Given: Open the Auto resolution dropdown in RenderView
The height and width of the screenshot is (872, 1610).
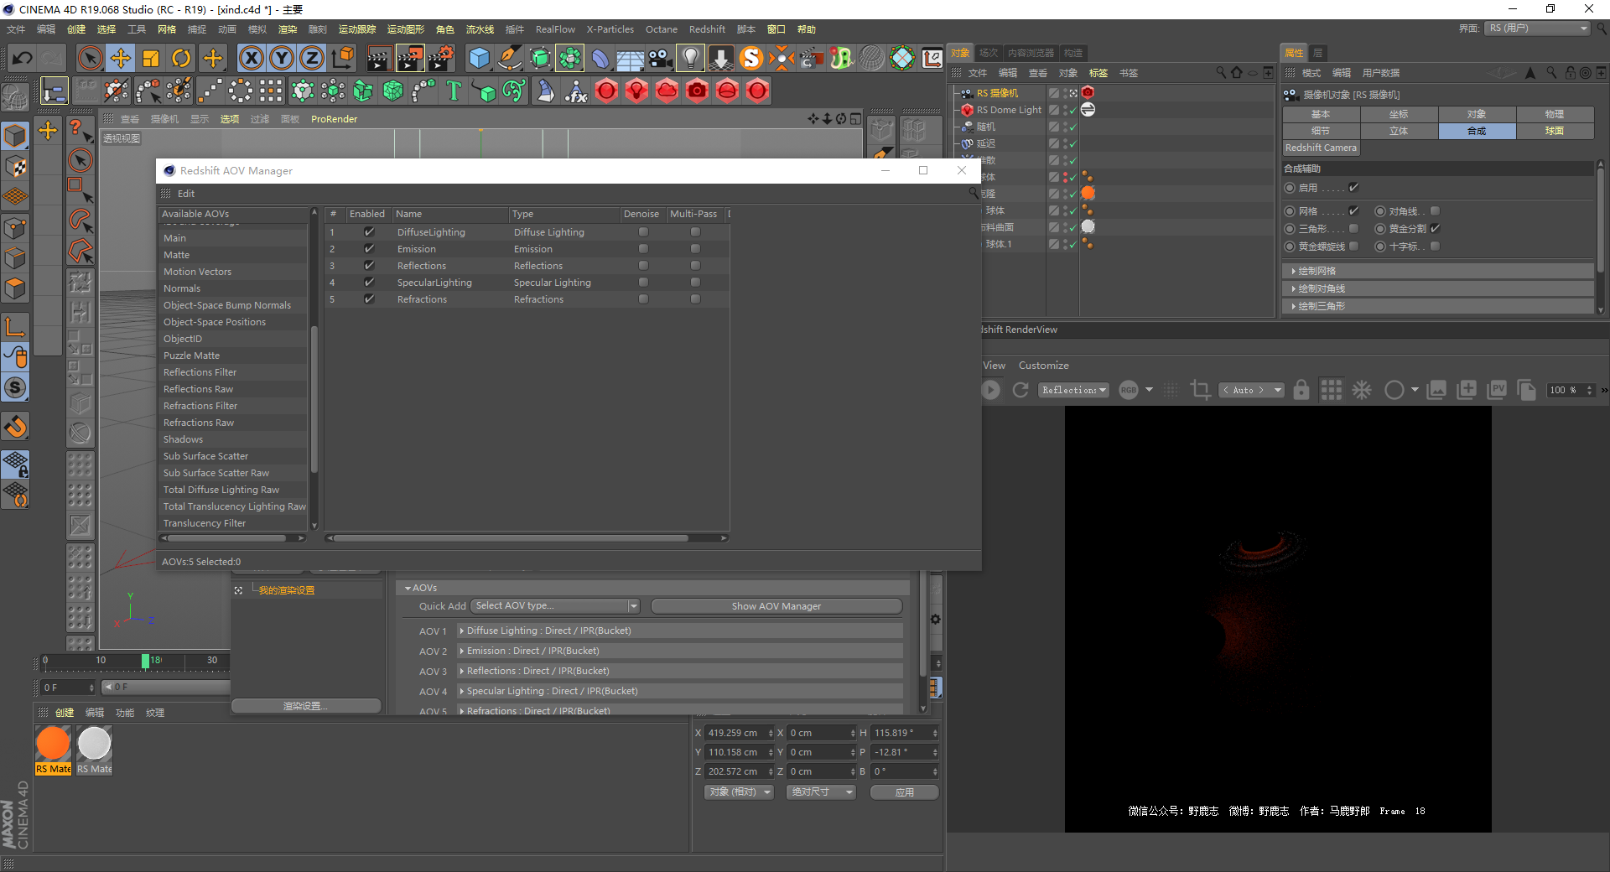Looking at the screenshot, I should [x=1251, y=390].
